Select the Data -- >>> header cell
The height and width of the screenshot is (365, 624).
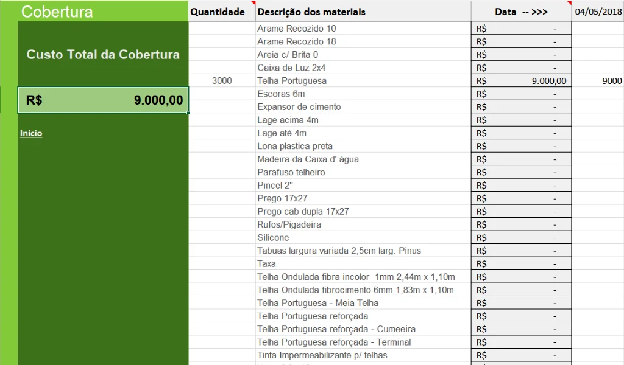(522, 12)
